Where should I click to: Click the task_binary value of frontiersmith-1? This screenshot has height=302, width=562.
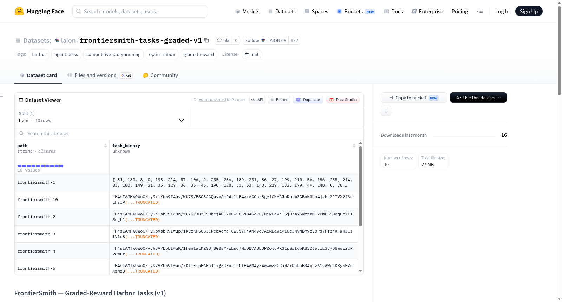[x=234, y=182]
